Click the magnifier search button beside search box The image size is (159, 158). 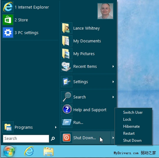tap(53, 139)
